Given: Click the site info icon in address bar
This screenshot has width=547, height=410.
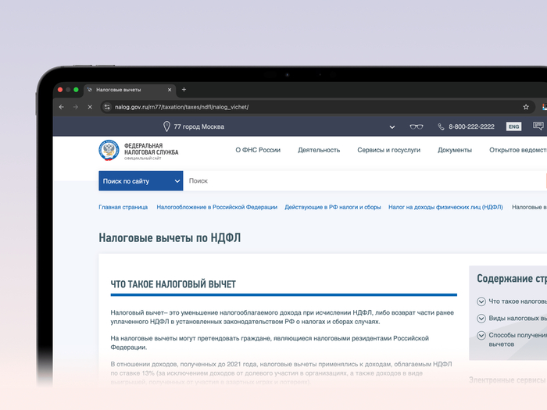Looking at the screenshot, I should click(x=107, y=107).
